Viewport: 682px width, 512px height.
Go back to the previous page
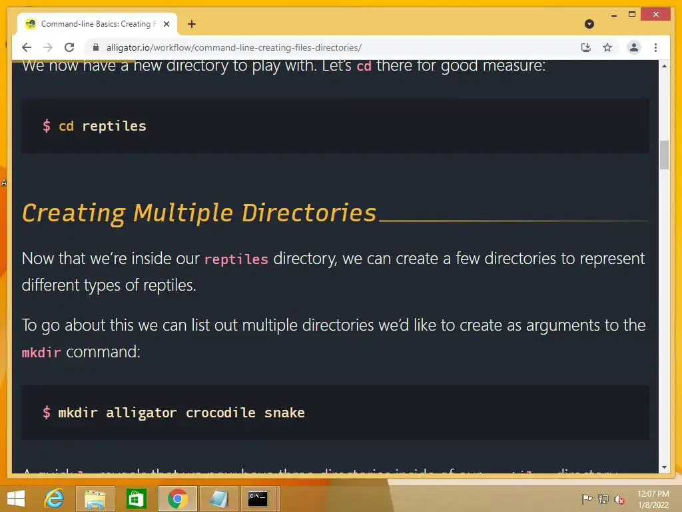27,47
